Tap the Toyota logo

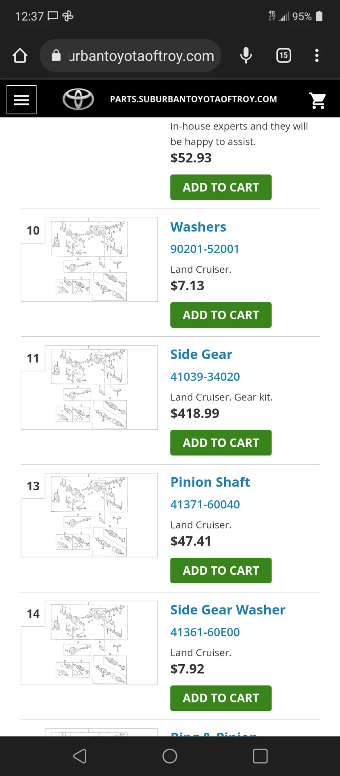78,99
